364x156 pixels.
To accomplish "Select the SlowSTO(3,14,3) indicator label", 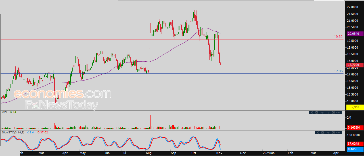I will [13, 132].
